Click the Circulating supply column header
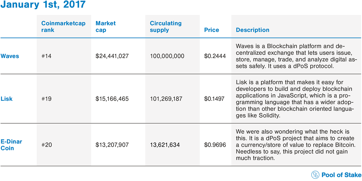This screenshot has height=181, width=362. pos(166,27)
